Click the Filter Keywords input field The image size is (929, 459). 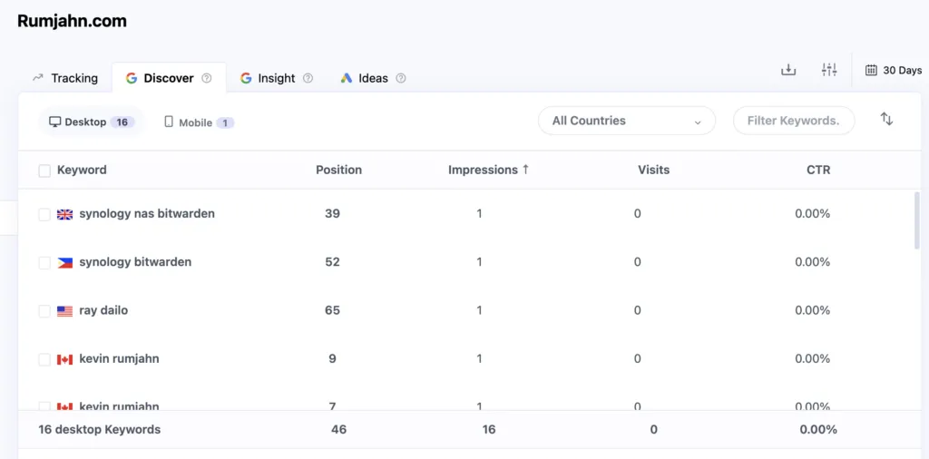tap(793, 121)
